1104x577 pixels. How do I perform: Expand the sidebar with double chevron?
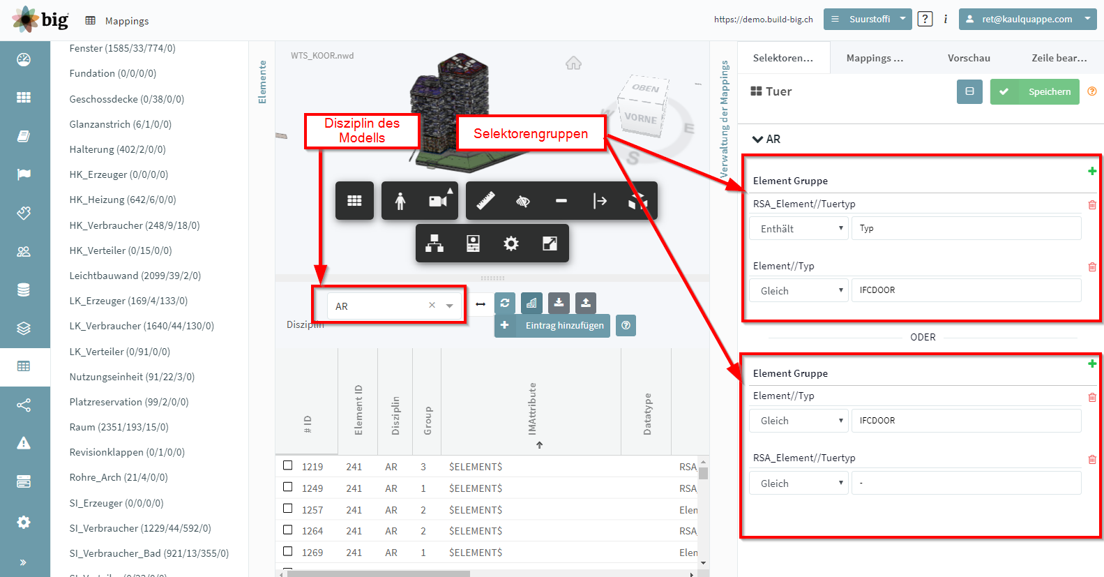pos(24,562)
